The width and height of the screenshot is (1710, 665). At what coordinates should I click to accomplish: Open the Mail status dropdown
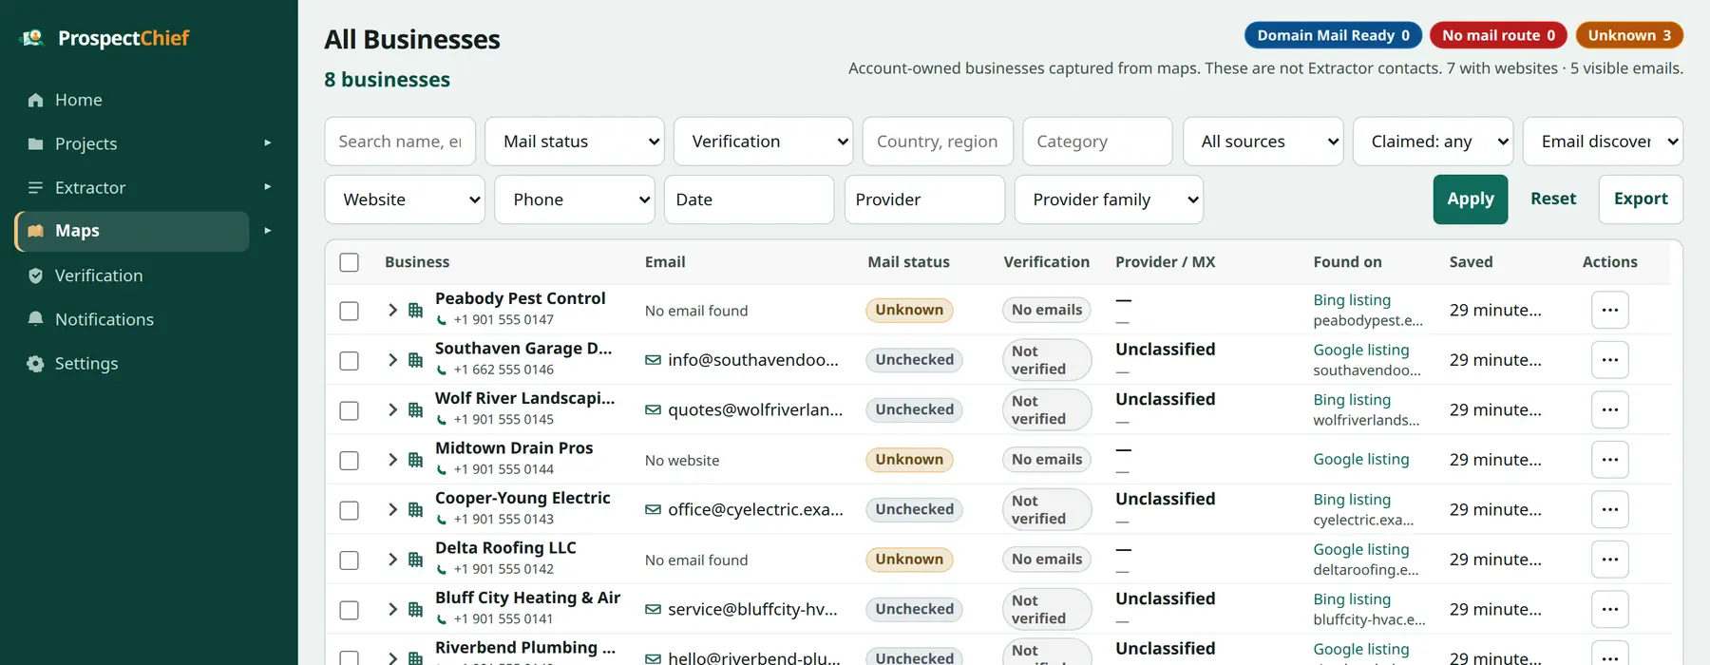tap(575, 142)
